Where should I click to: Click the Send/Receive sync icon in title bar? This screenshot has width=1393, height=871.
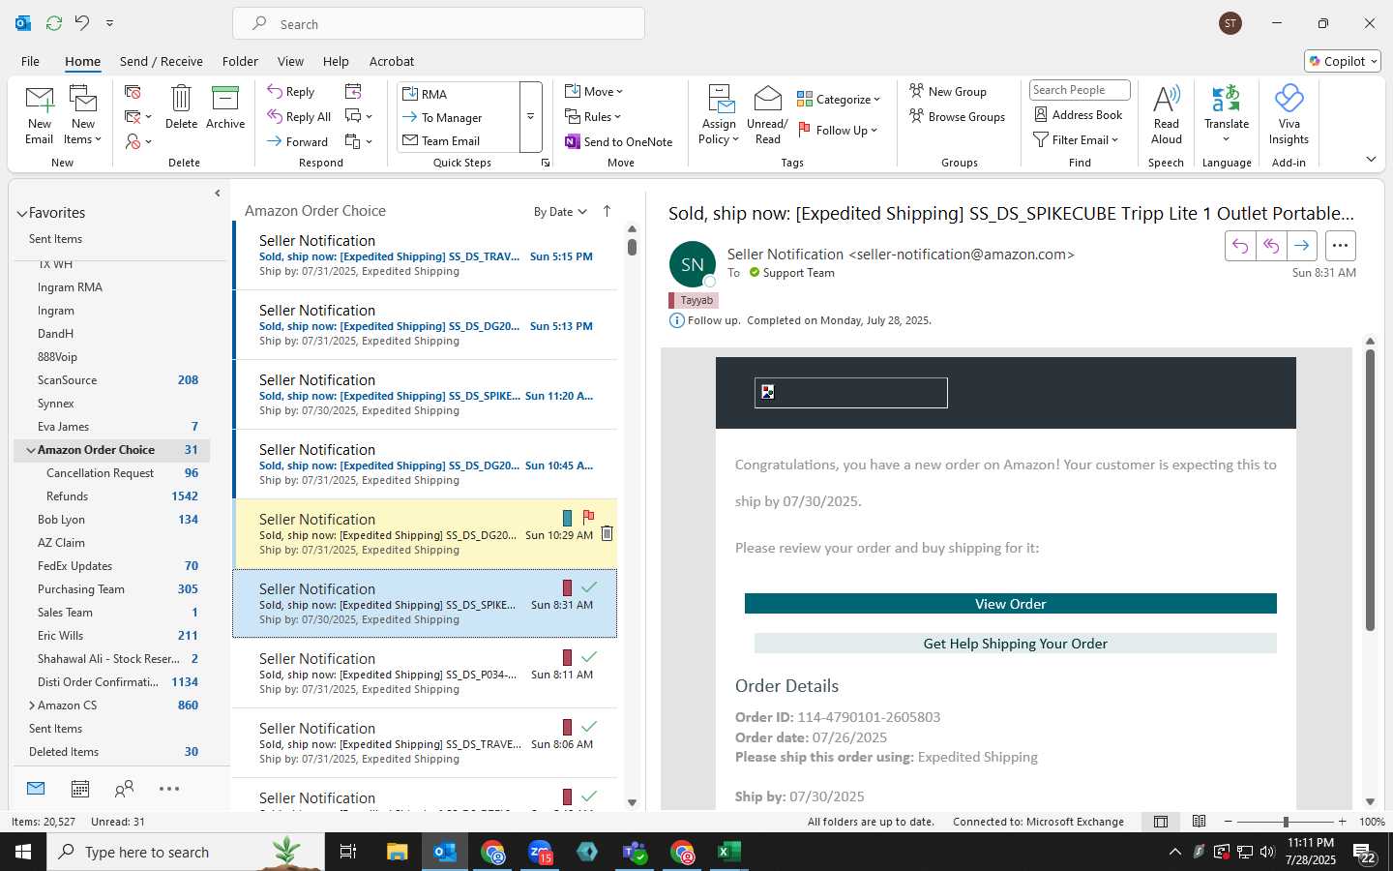click(54, 23)
